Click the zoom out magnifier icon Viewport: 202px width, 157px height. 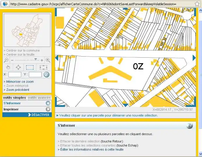click(6, 60)
